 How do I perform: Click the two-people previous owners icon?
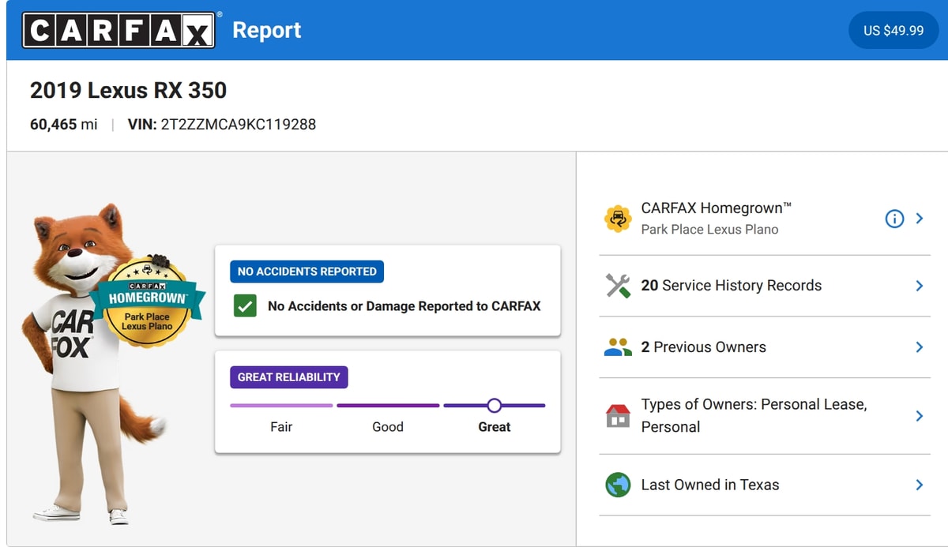[x=618, y=347]
